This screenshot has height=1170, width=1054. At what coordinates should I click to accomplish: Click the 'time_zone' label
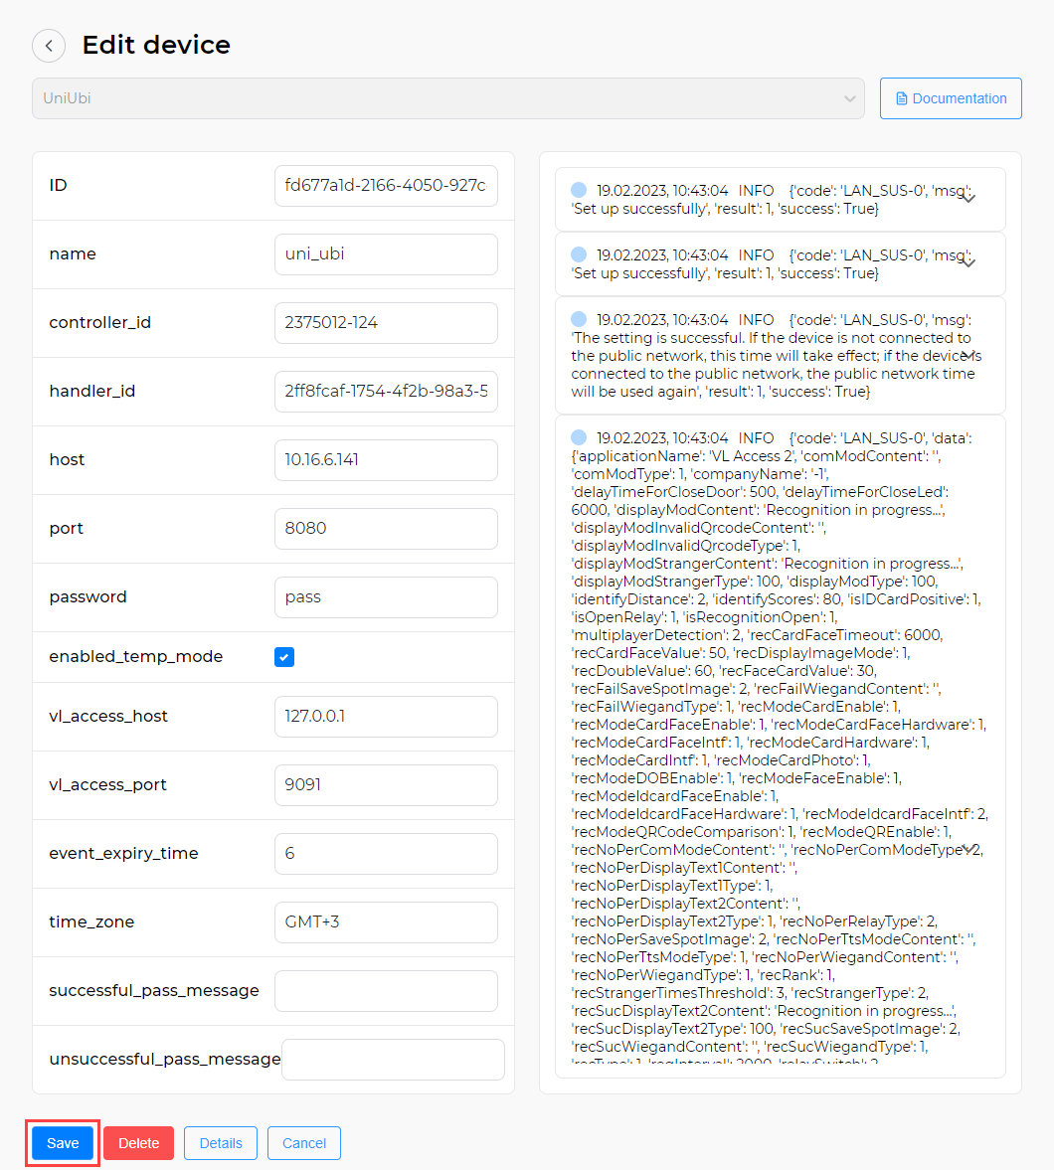[91, 922]
